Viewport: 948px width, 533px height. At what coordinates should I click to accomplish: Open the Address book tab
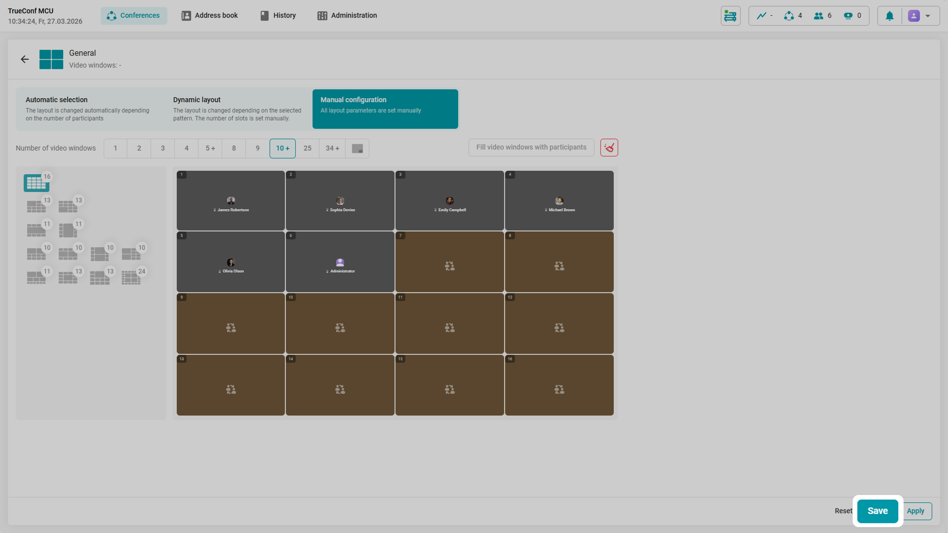[x=209, y=16]
